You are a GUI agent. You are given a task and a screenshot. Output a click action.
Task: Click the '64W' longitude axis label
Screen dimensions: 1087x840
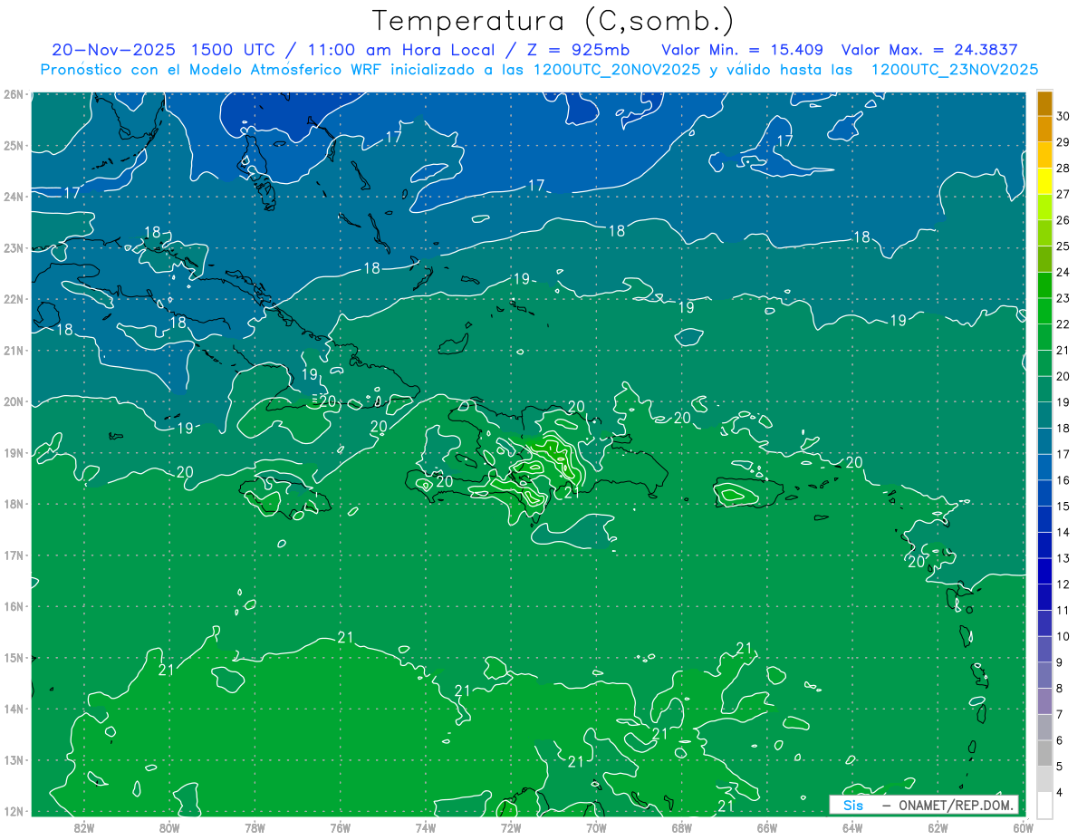(852, 826)
